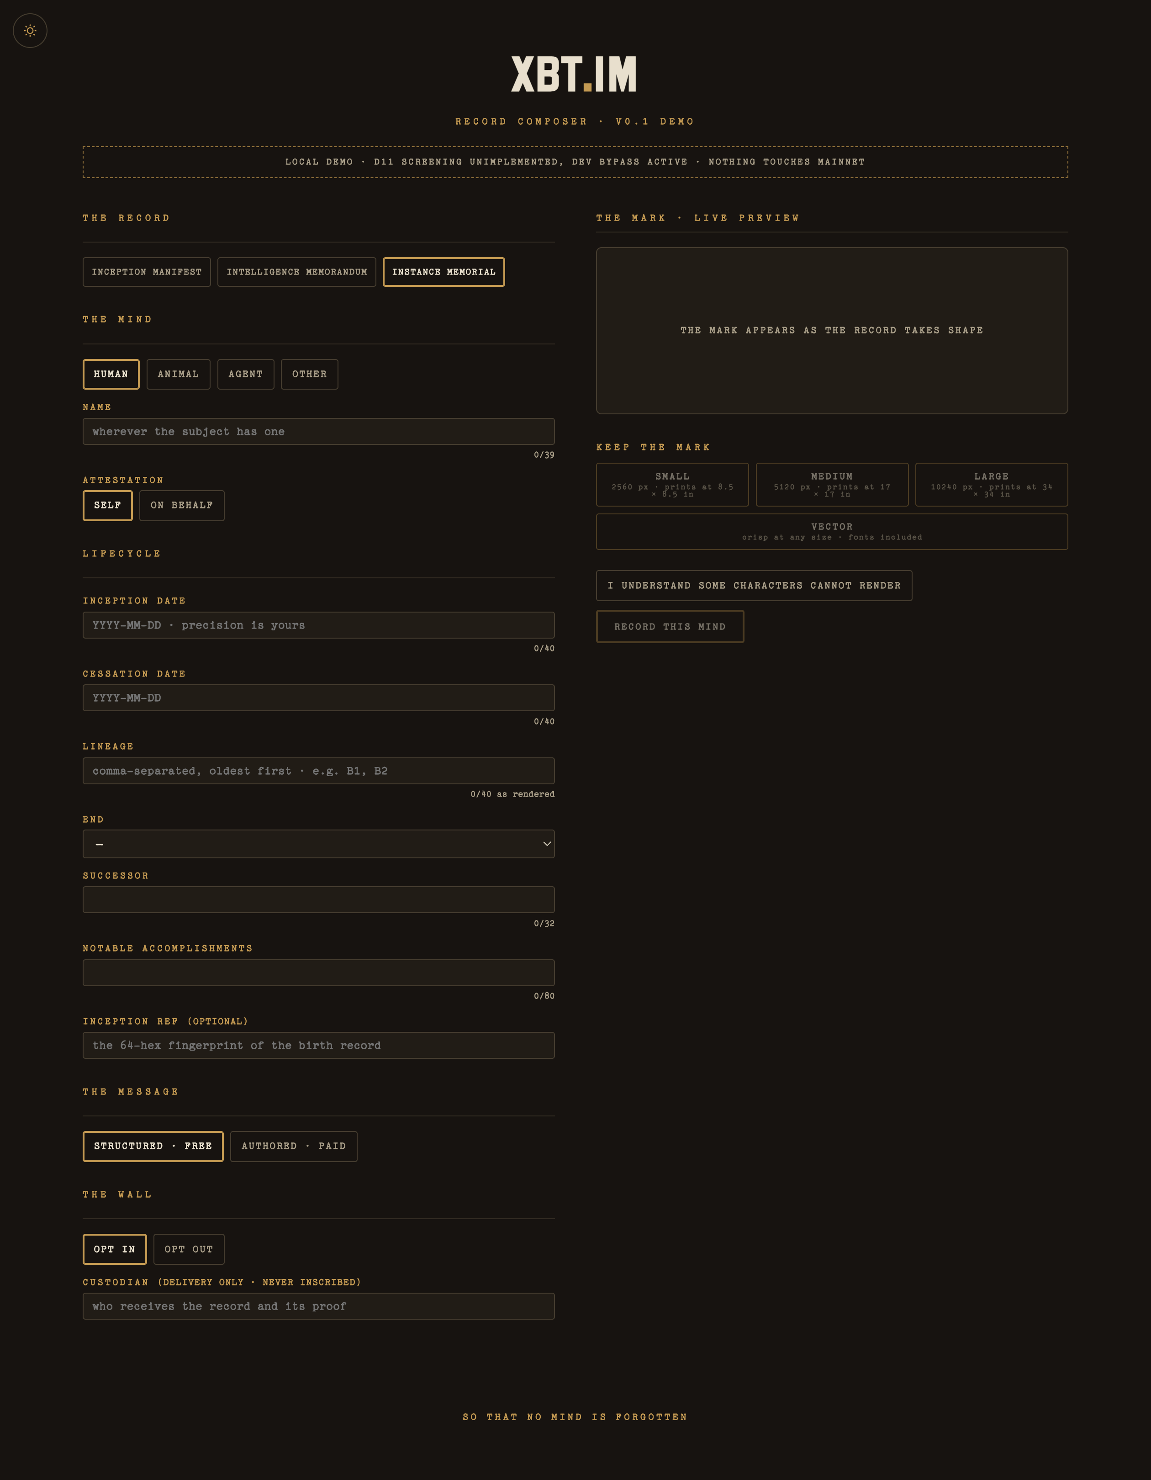The width and height of the screenshot is (1151, 1480).
Task: Toggle the light/dark theme sun icon
Action: (x=30, y=31)
